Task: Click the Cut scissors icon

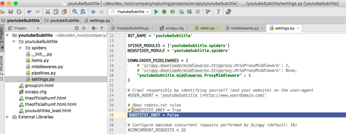Action: click(x=48, y=12)
